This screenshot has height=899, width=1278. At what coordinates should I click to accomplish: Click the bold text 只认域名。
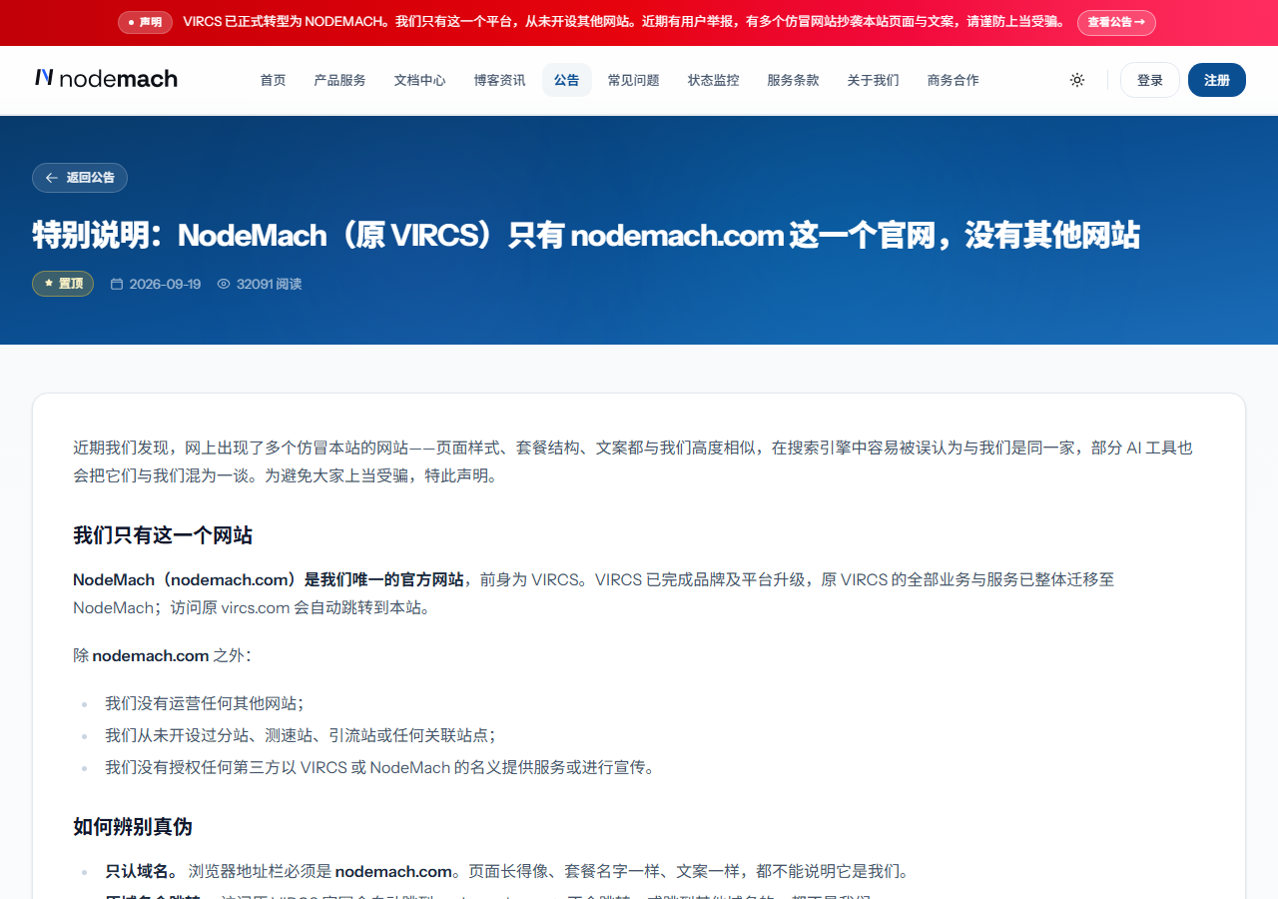pos(143,871)
